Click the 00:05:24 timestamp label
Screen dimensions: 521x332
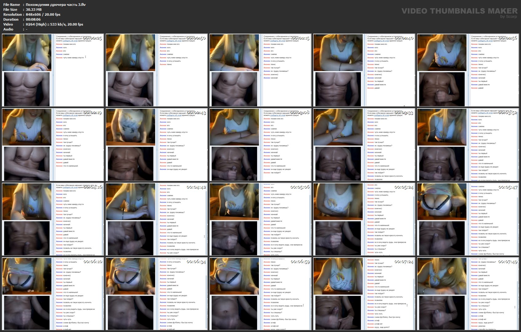click(404, 187)
